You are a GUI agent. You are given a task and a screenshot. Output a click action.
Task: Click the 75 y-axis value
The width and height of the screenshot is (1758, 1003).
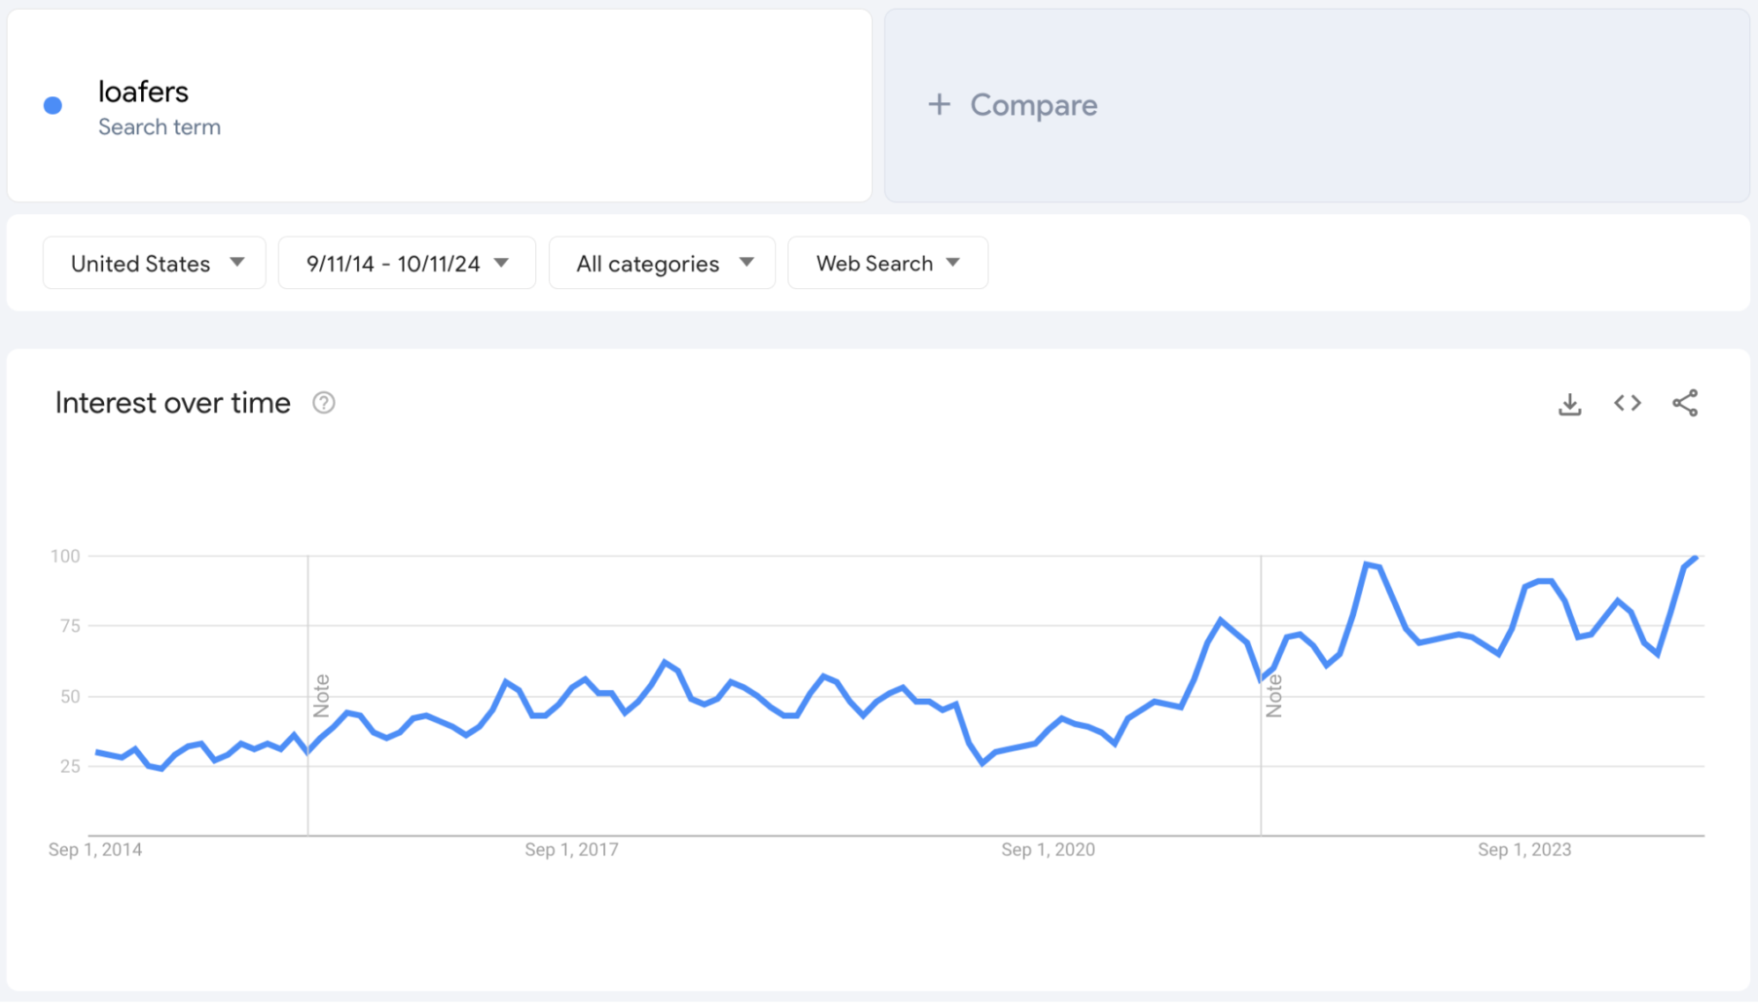70,626
